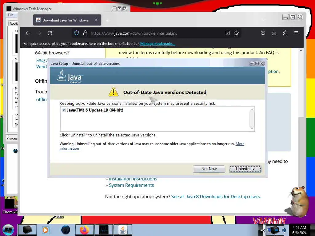Click Firefox tab favicon Java icon

pyautogui.click(x=38, y=20)
